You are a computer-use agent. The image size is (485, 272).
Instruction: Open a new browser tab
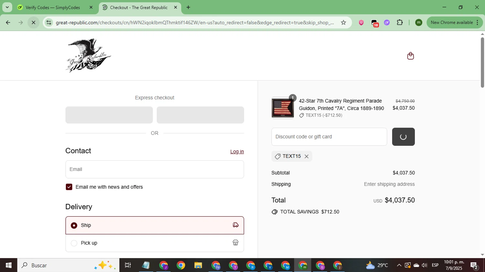188,7
